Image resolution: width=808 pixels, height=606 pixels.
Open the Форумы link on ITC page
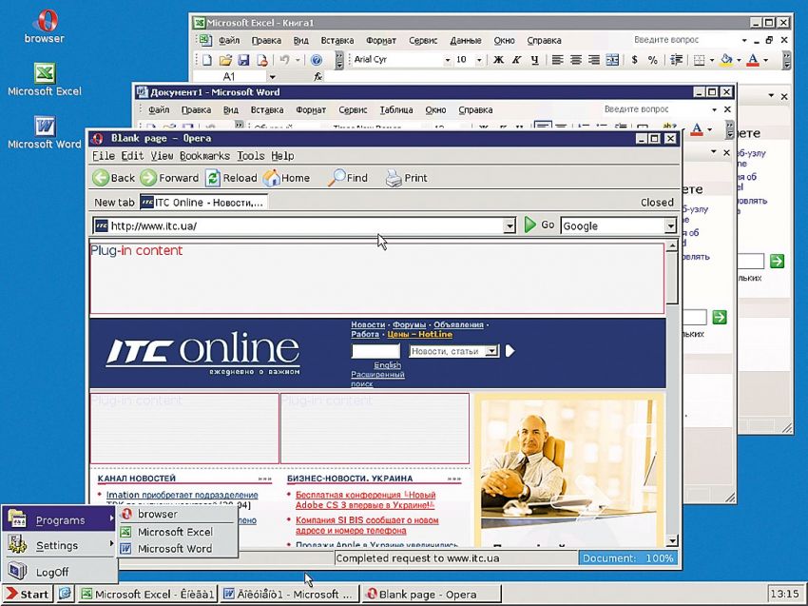[410, 324]
